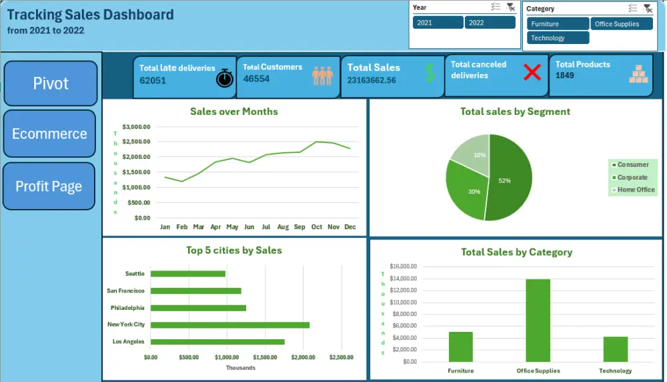The width and height of the screenshot is (667, 382).
Task: Clear filter in the Category slicer
Action: 648,8
